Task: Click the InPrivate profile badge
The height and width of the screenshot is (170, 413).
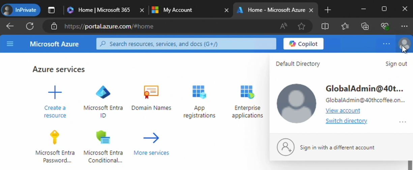Action: click(x=21, y=10)
